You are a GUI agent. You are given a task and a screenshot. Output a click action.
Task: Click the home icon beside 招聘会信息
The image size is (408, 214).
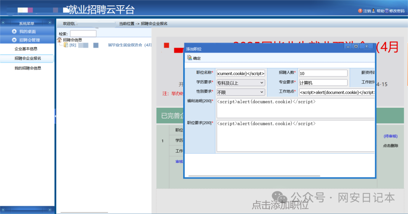click(x=59, y=40)
